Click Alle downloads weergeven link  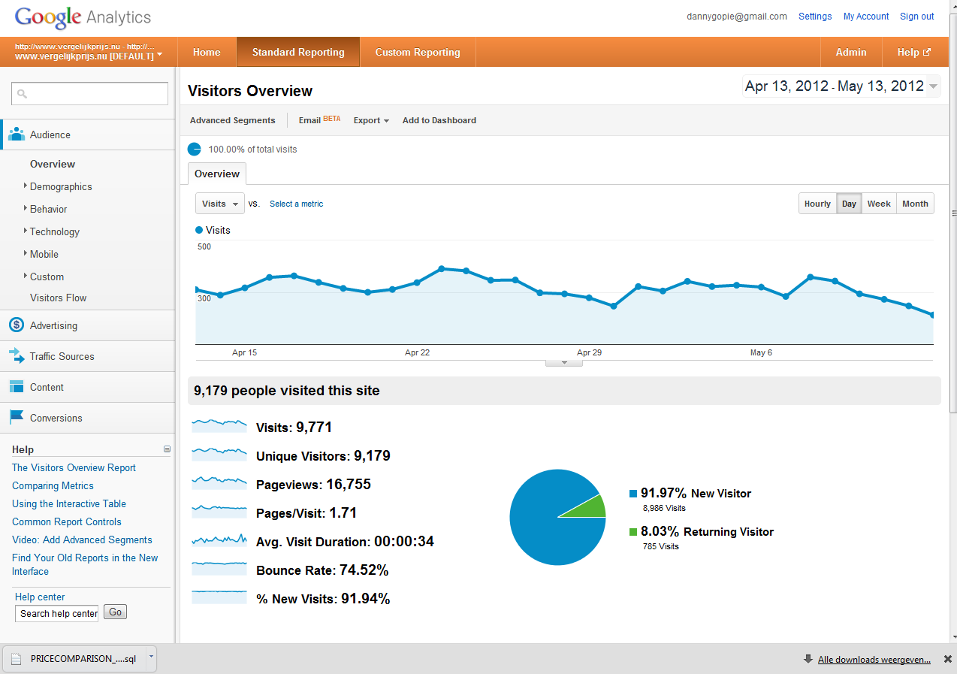(874, 659)
